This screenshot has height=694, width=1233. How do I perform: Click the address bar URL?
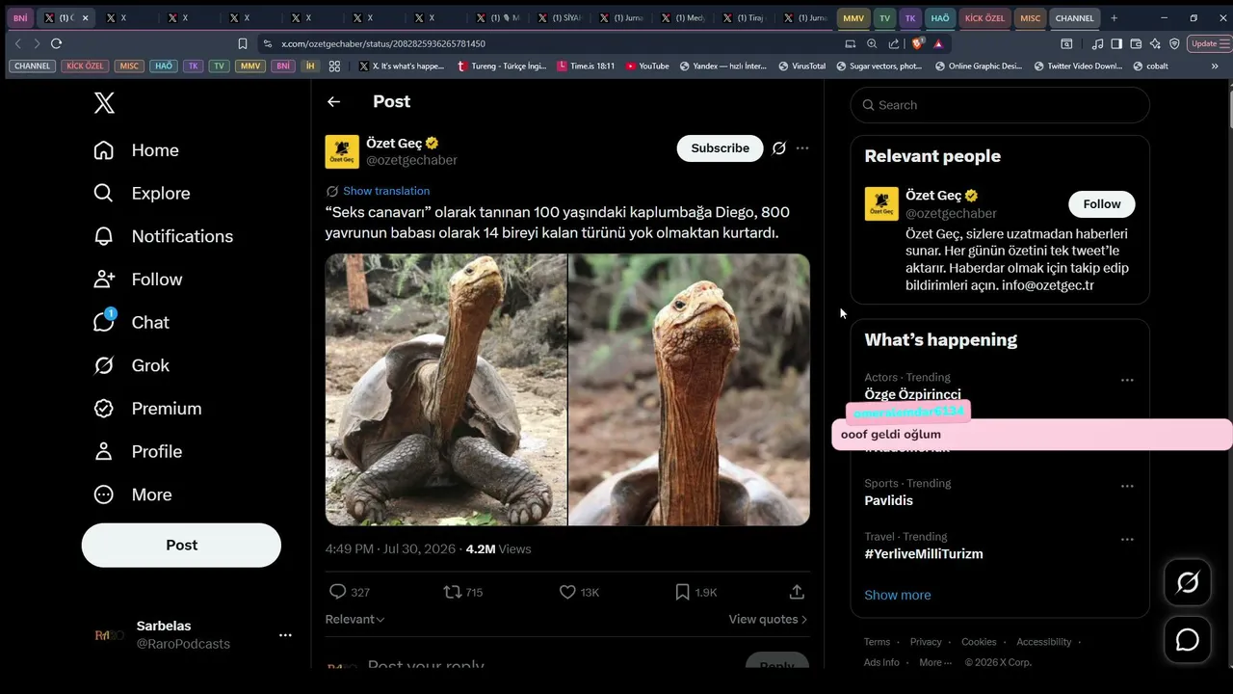[x=383, y=43]
